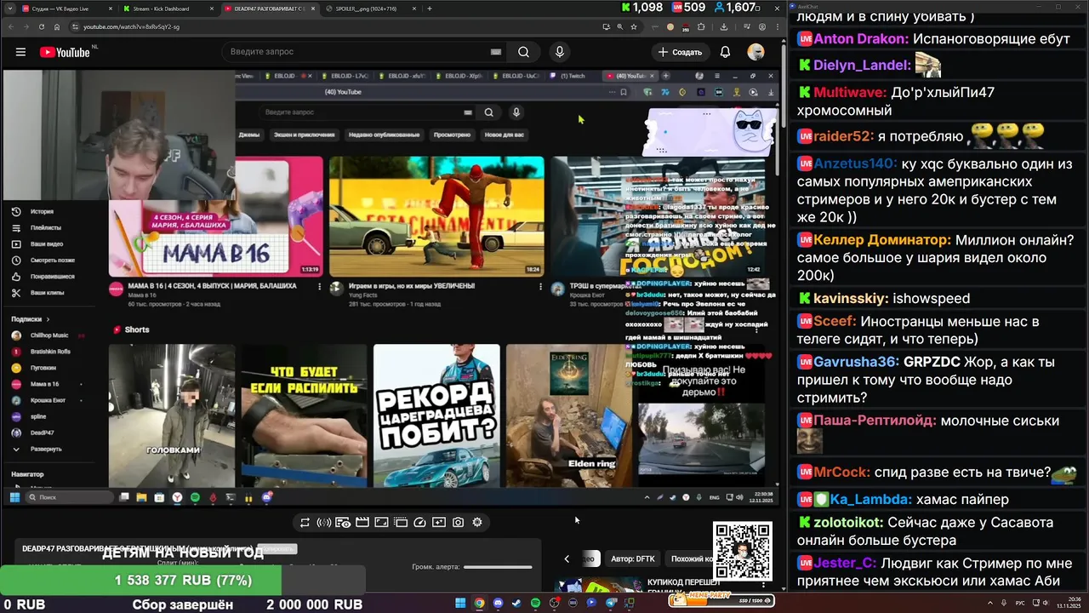Toggle loop icon in the player control strip
The height and width of the screenshot is (613, 1089).
pos(305,523)
